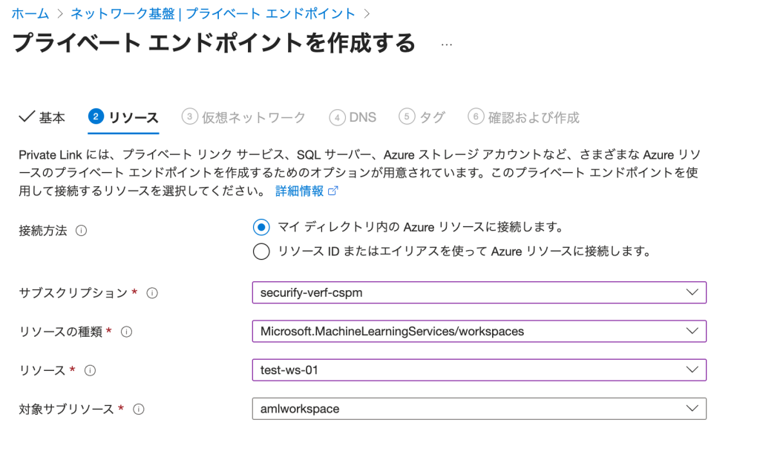Switch to the 仮想ネットワーク tab
Screen dimensions: 760x460
(x=244, y=117)
